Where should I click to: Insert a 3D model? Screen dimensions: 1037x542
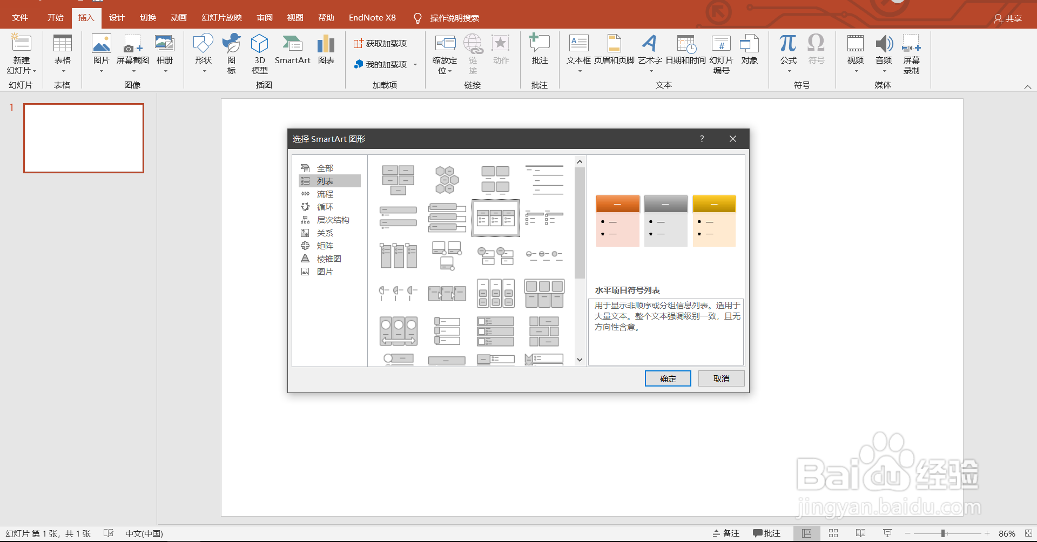tap(260, 53)
